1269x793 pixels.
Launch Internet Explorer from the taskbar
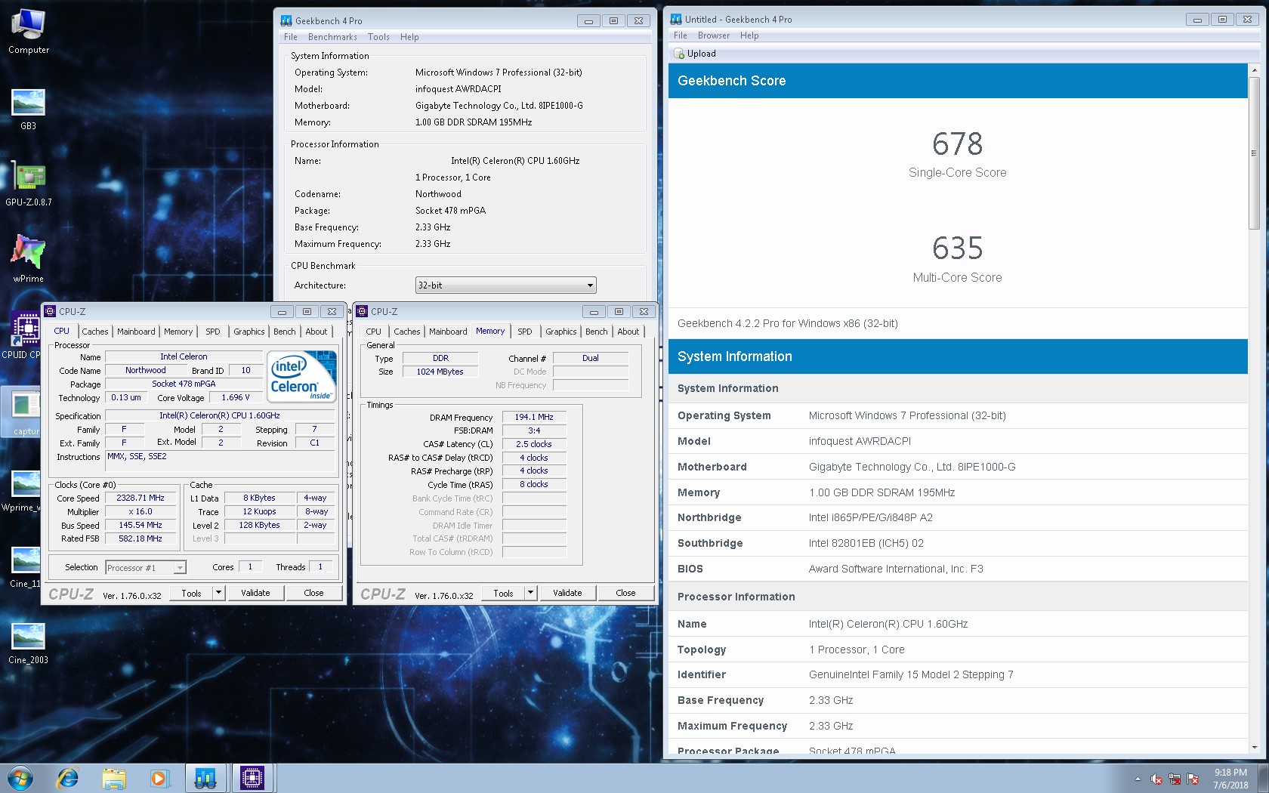click(x=68, y=778)
